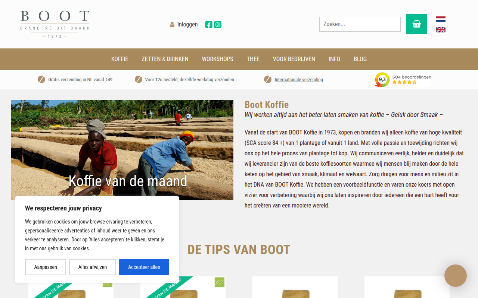
Task: Open the 9,3 review score badge
Action: point(382,79)
